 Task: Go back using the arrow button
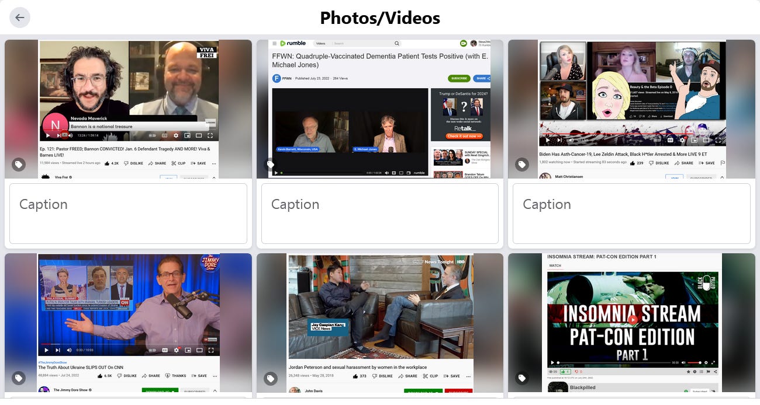pos(20,18)
